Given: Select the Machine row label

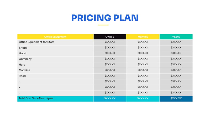Looking at the screenshot, I should coord(24,70).
